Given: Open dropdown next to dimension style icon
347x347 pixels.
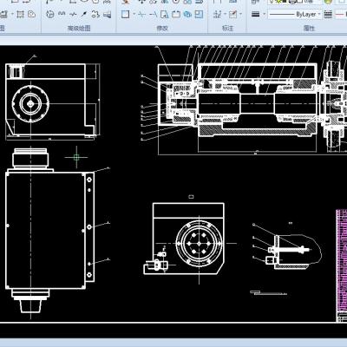Looking at the screenshot, I should tap(225, 14).
